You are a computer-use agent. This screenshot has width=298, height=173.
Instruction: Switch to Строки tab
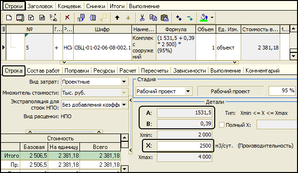click(x=13, y=6)
